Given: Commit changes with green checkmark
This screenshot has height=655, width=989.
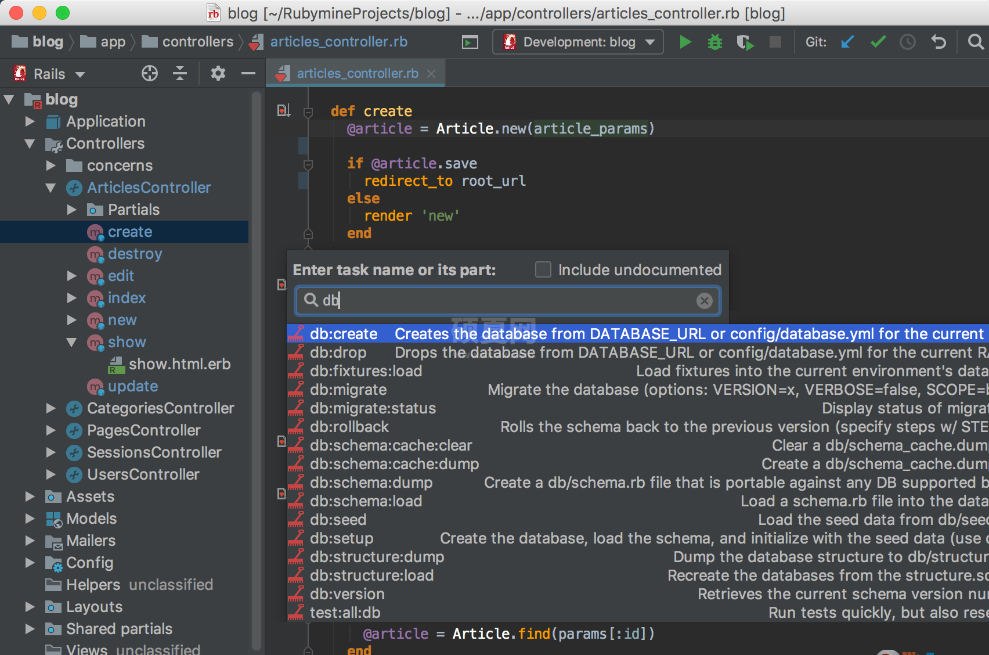Looking at the screenshot, I should 878,42.
